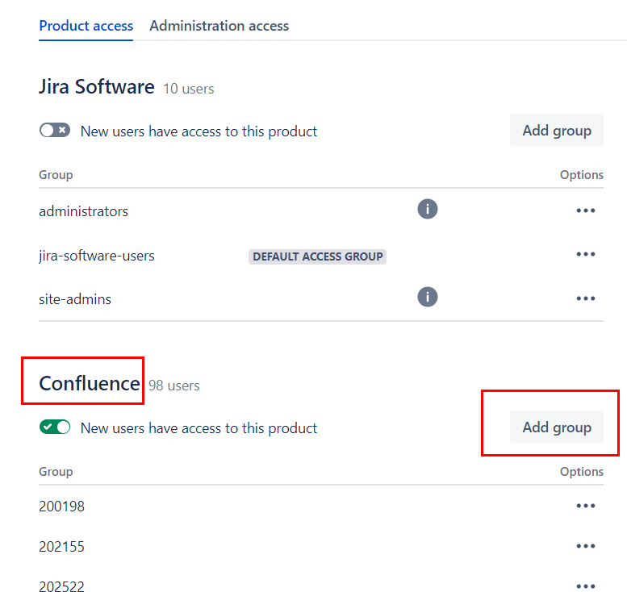Open options menu for jira-software-users group
Screen dimensions: 627x592
point(586,254)
